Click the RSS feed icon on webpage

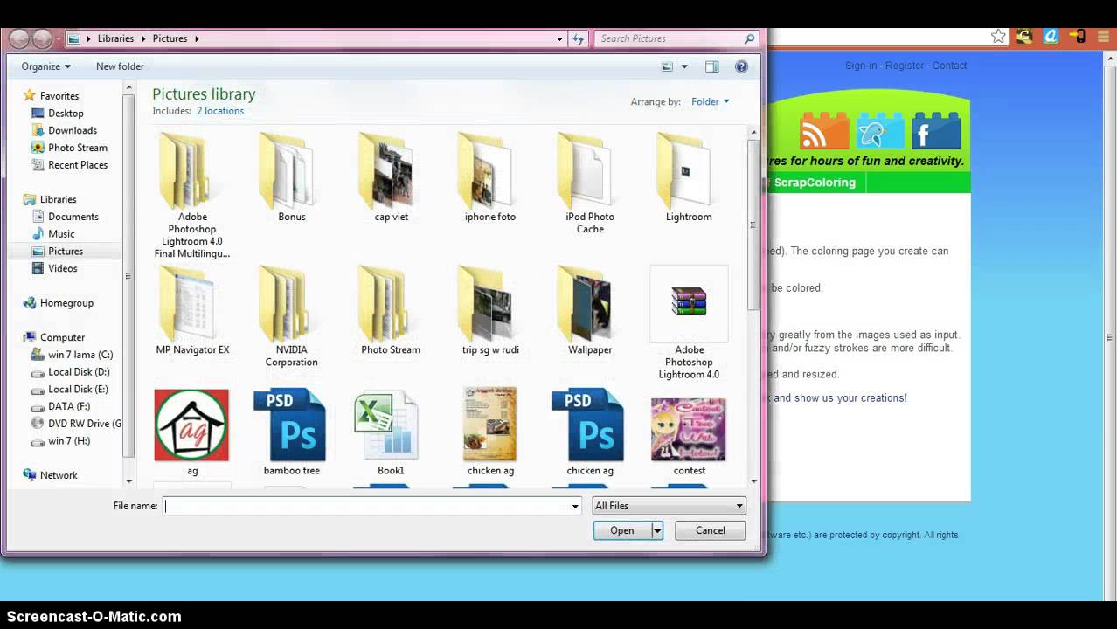[824, 131]
